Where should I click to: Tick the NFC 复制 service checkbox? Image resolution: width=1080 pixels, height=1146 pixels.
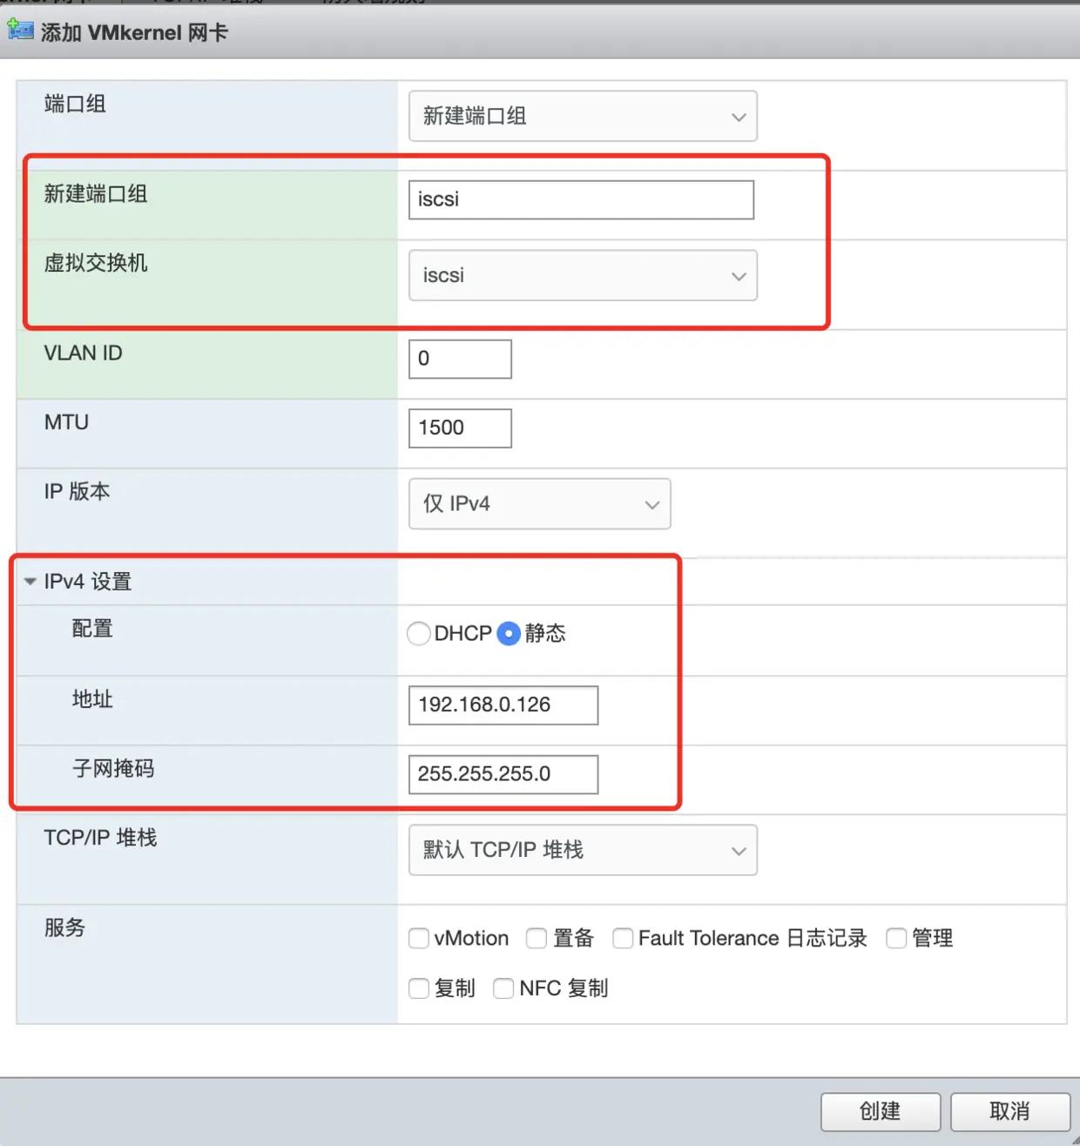coord(503,988)
